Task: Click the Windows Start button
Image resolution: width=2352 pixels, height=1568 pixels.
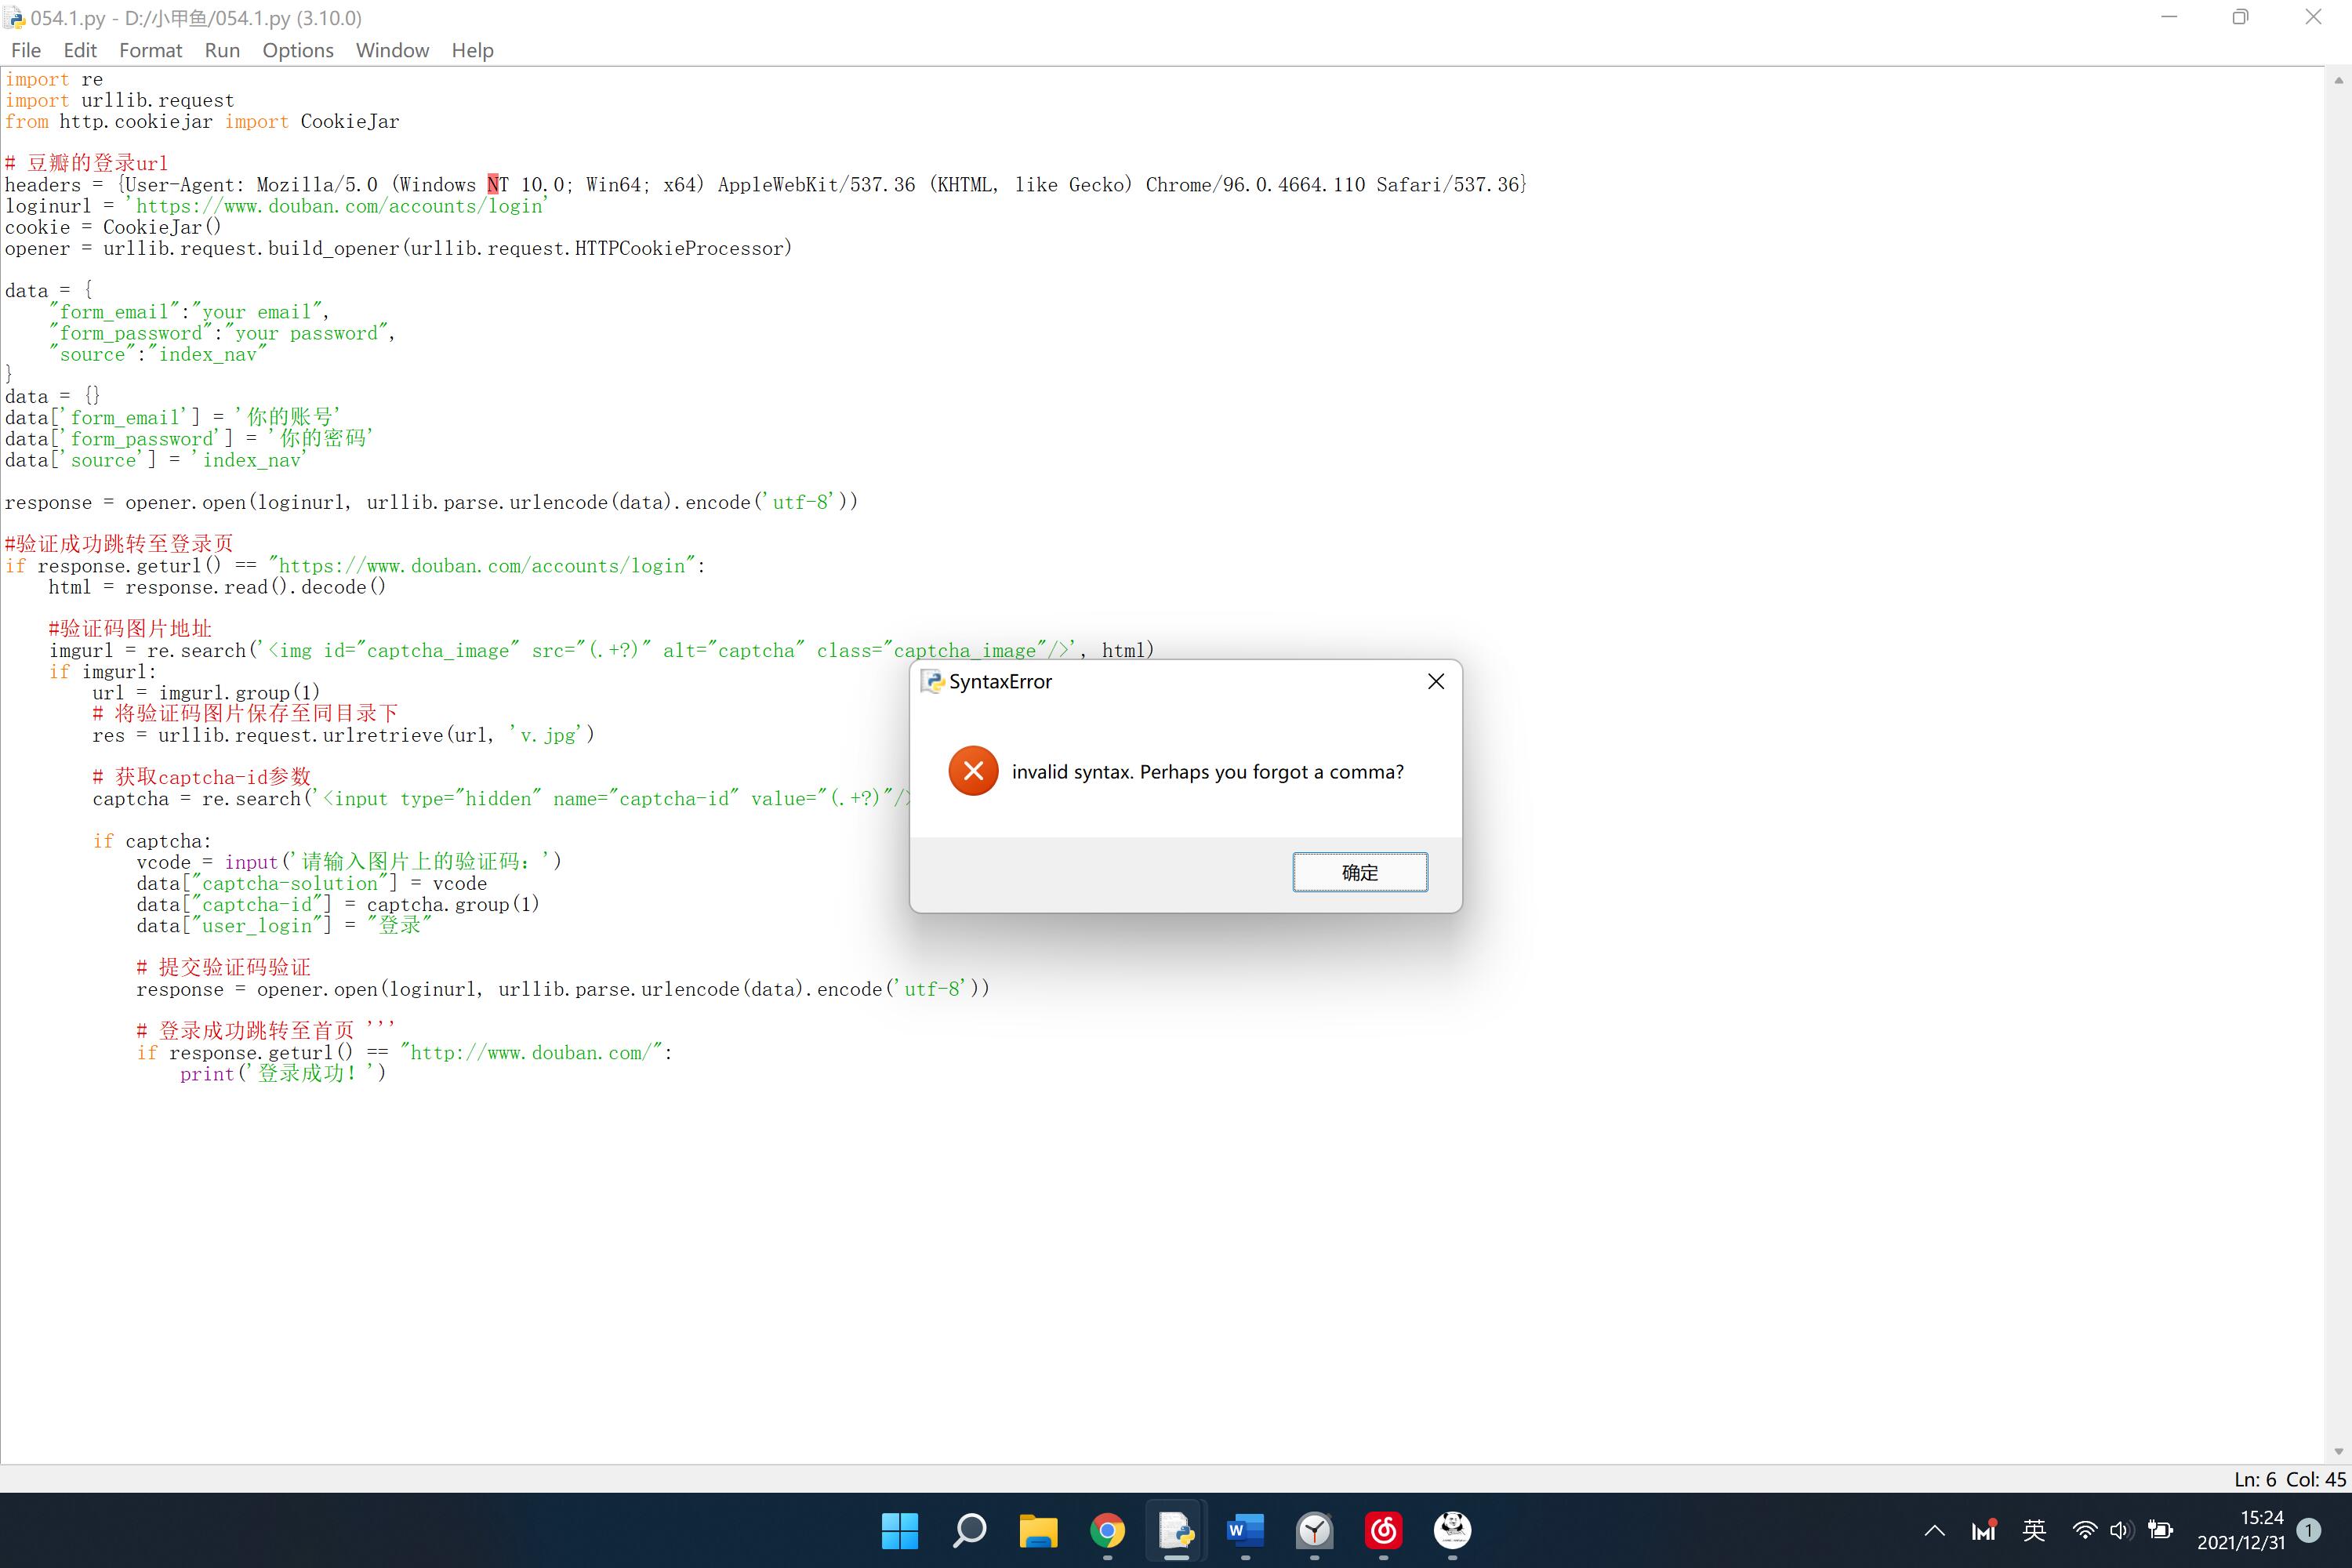Action: [899, 1530]
